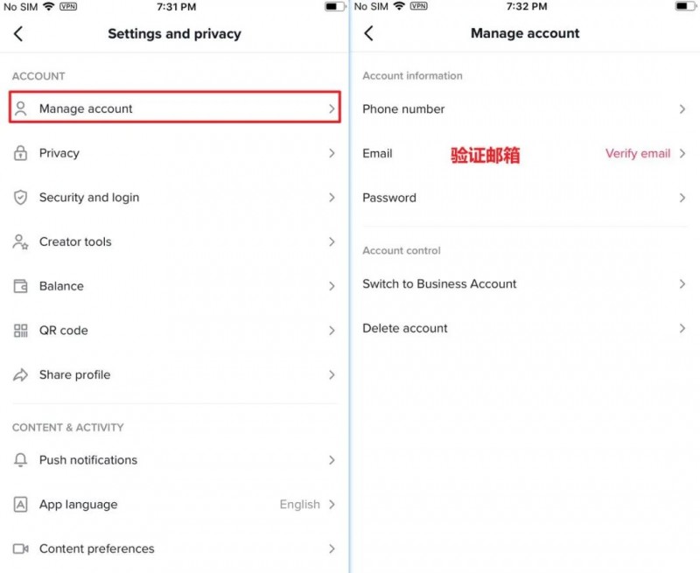Screen dimensions: 700x573
Task: Click the Share profile arrow icon
Action: pos(20,375)
